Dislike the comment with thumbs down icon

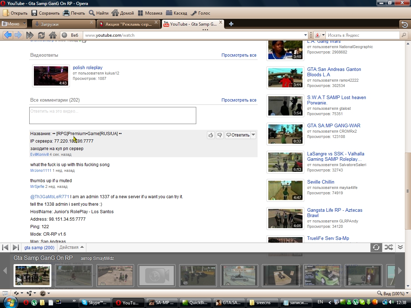click(220, 135)
